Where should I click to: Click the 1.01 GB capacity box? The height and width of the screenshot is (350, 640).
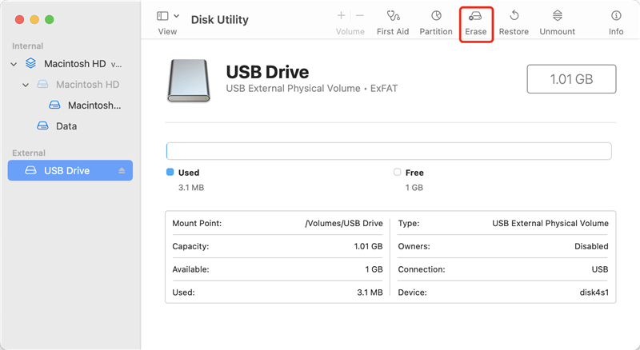[571, 79]
